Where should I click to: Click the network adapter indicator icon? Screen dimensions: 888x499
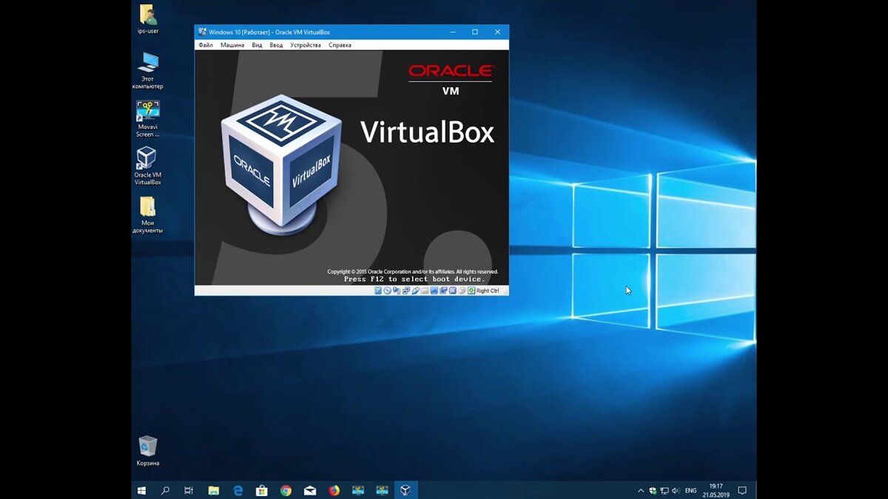click(406, 291)
